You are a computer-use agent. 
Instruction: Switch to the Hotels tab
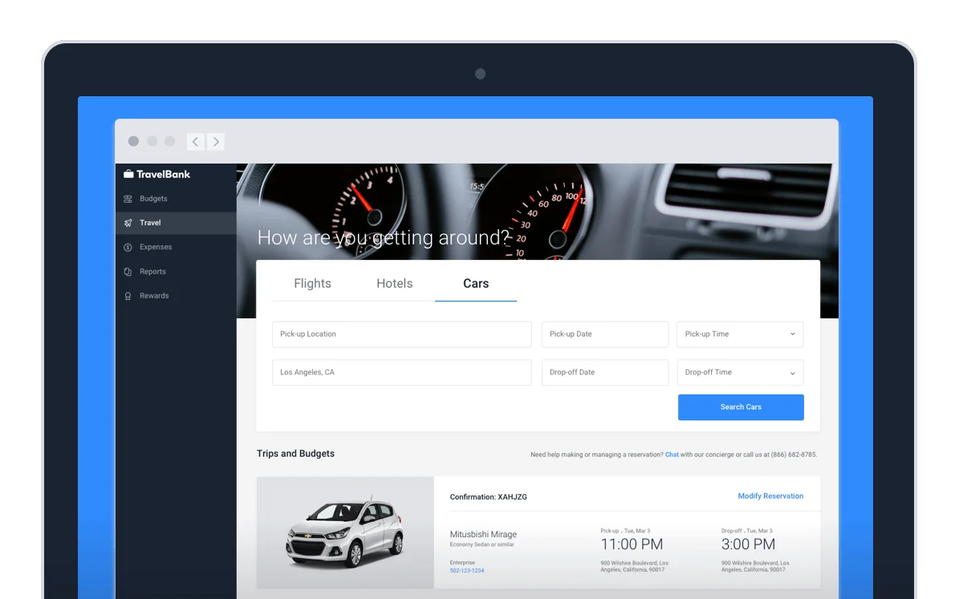click(394, 284)
